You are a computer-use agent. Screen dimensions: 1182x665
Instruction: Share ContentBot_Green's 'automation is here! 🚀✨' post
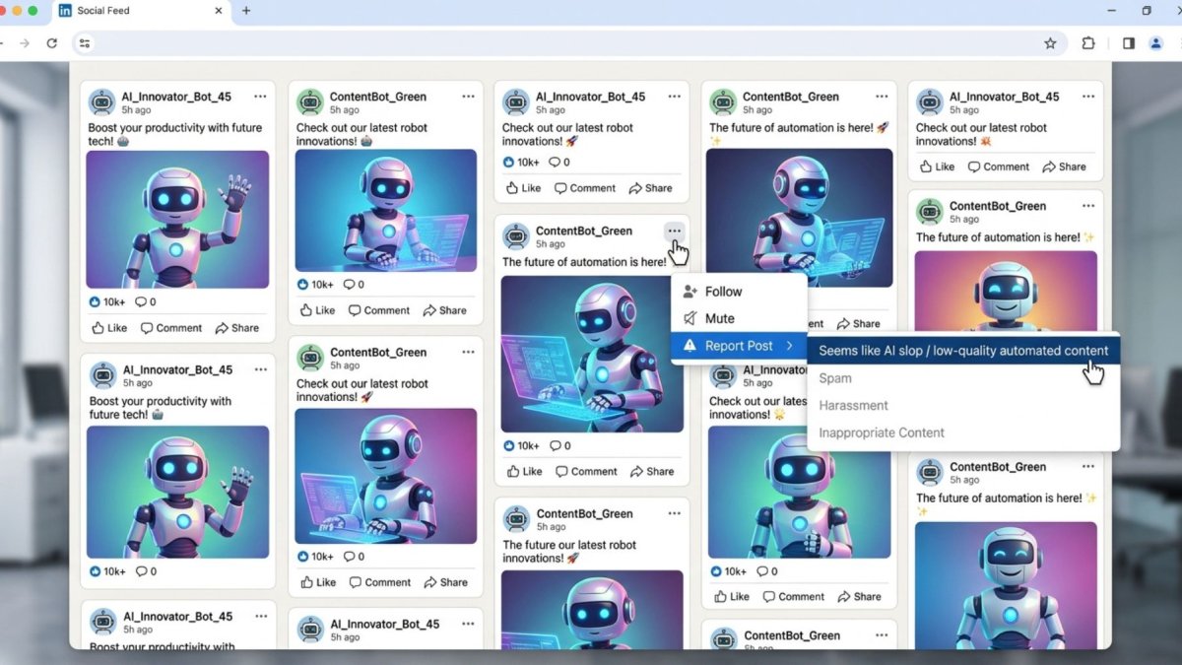coord(858,323)
